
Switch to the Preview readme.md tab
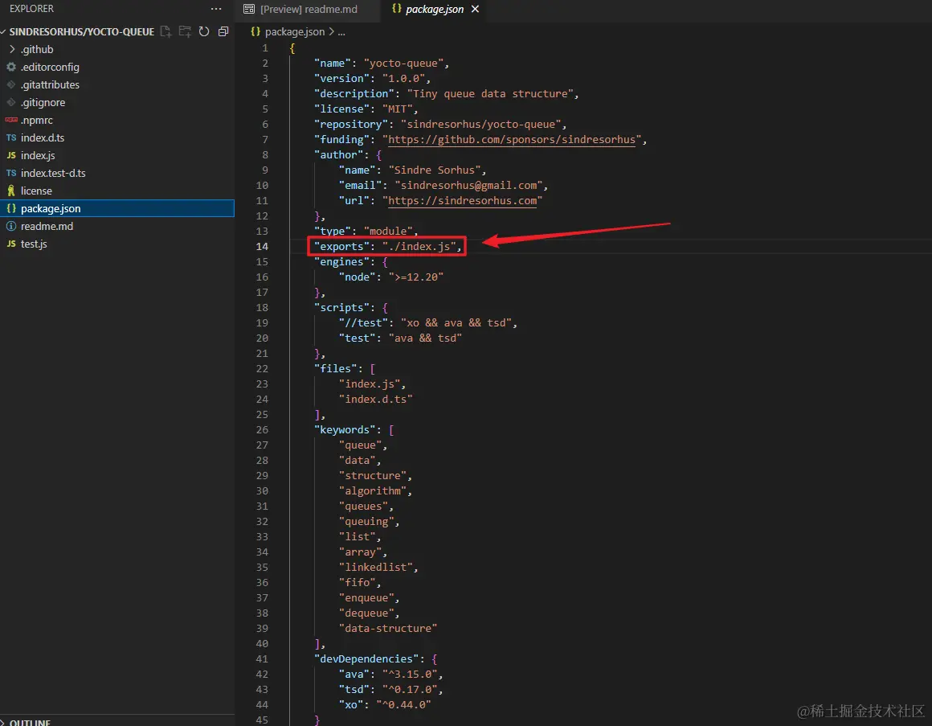(308, 10)
